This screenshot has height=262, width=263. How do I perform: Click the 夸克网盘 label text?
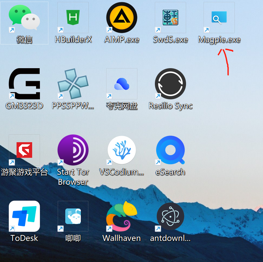pos(122,106)
